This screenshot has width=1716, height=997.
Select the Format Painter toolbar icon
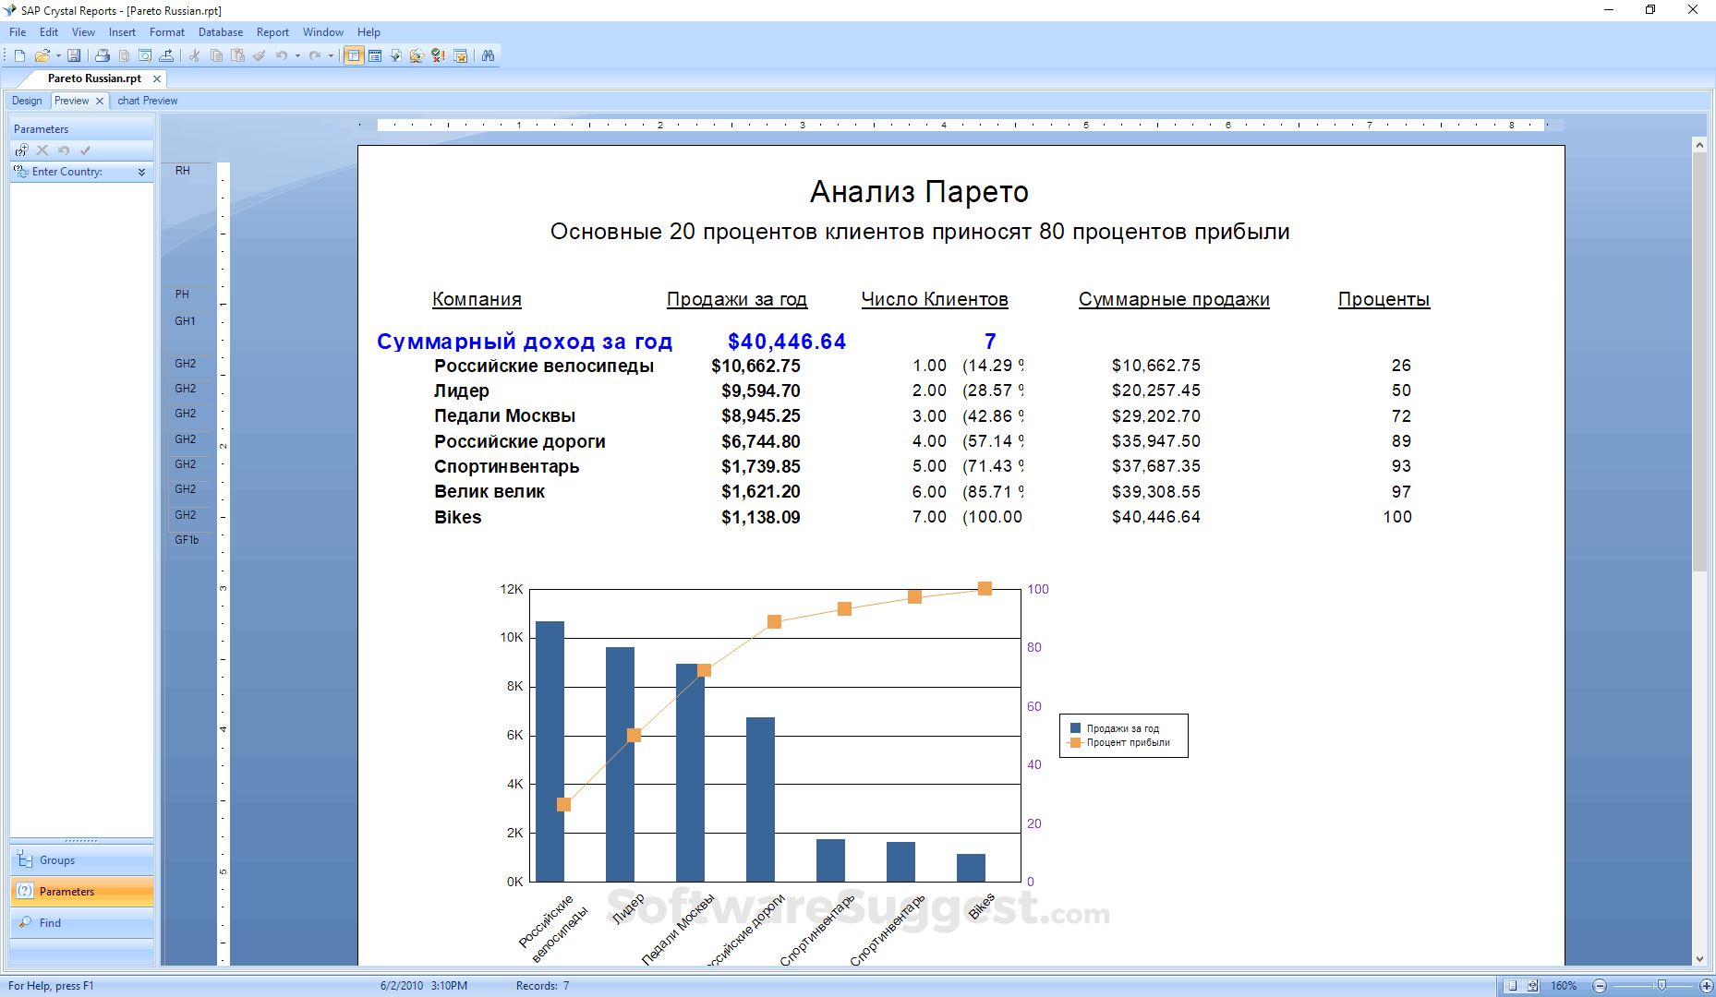(259, 54)
